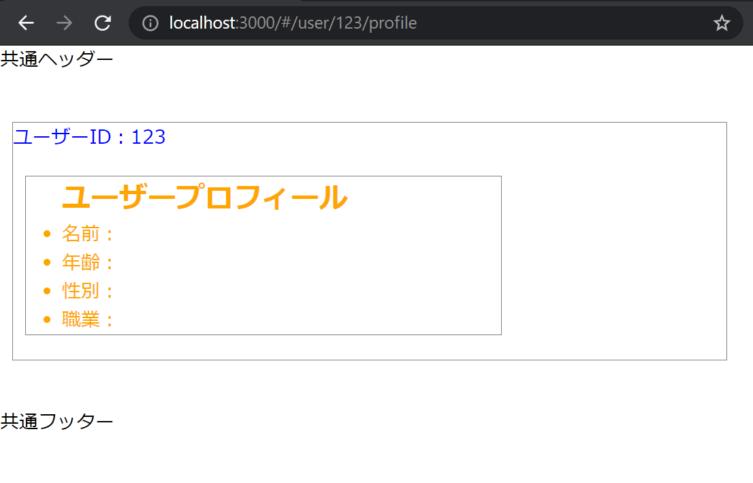Bookmark this page with the star icon

coord(722,23)
